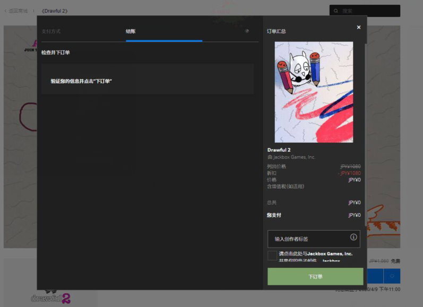Click the search magnifier icon in the store page

pos(336,11)
